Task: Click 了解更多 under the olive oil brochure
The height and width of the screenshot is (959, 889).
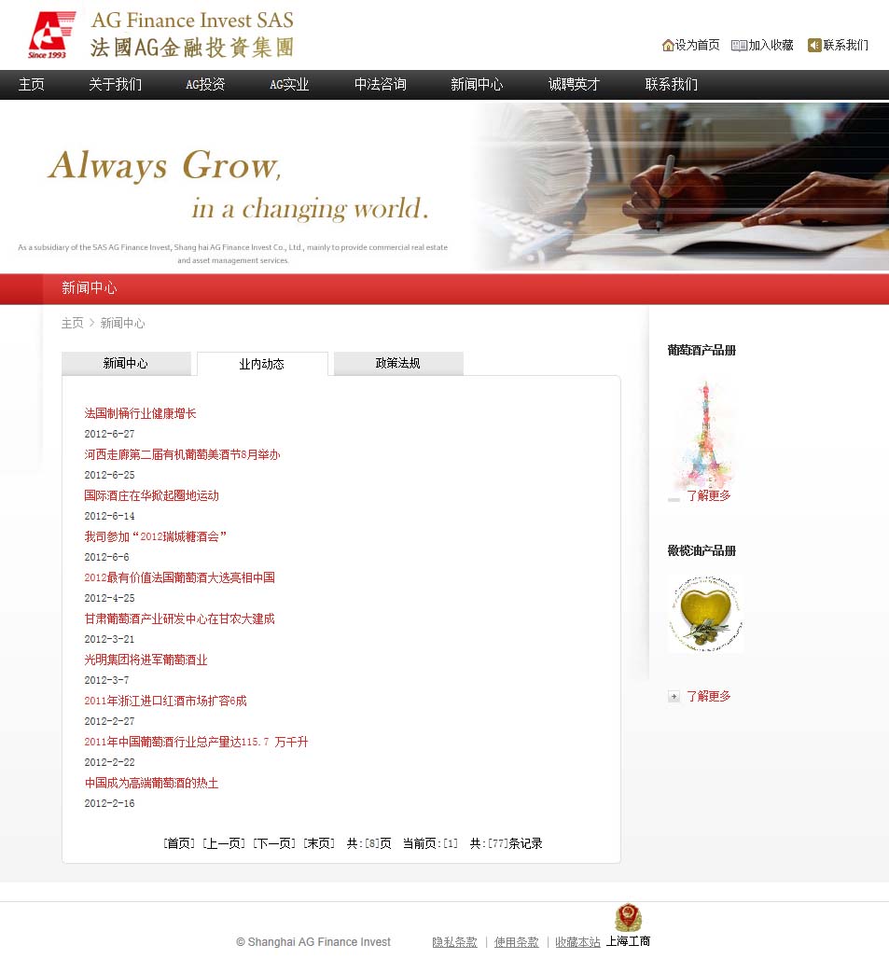Action: coord(709,696)
